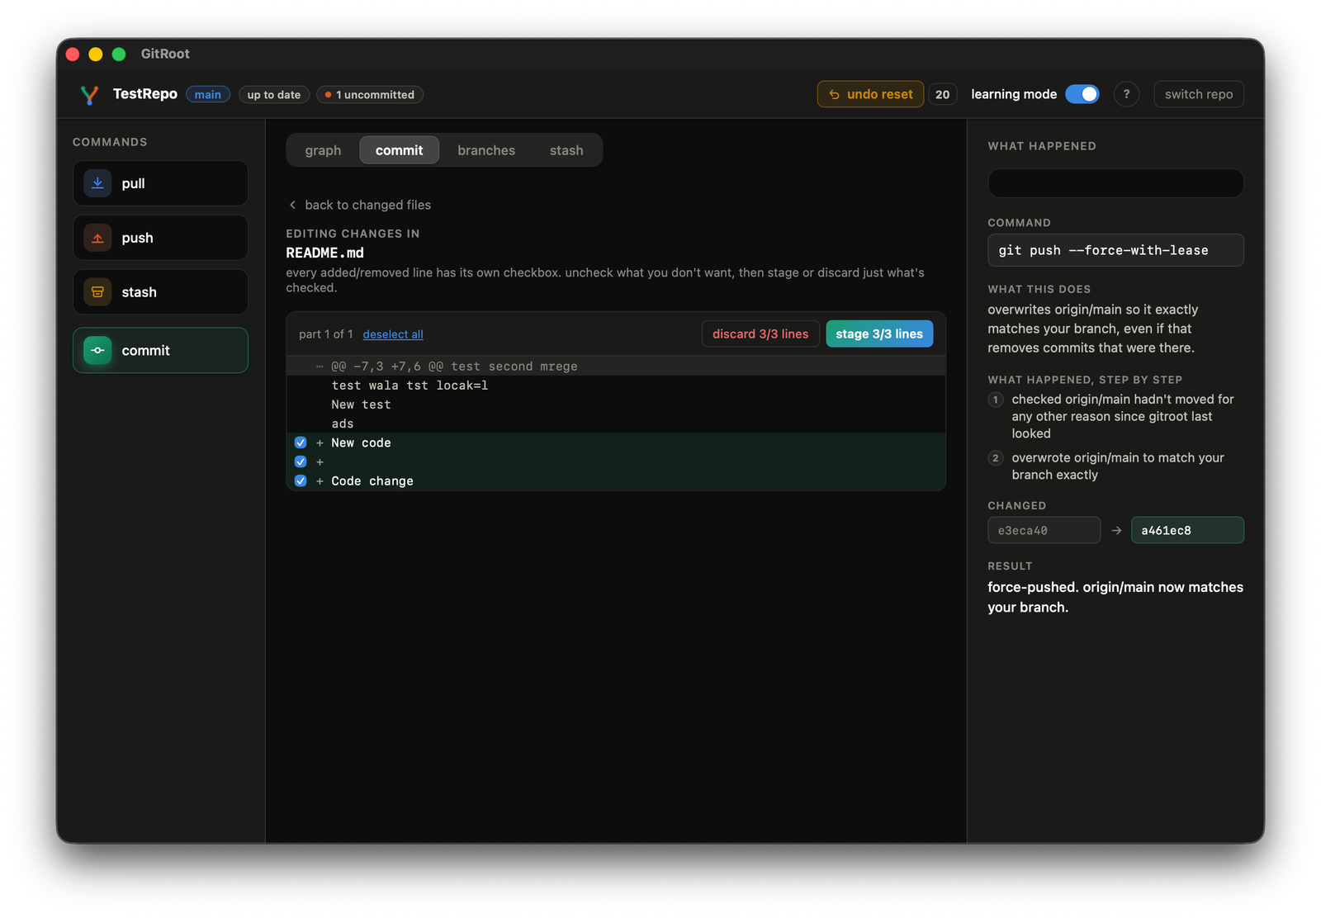Go back to changed files chevron
This screenshot has width=1321, height=918.
coord(292,205)
